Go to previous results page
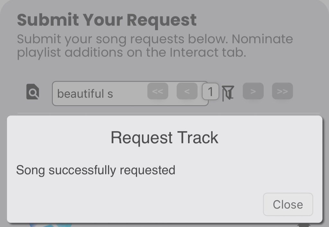This screenshot has width=329, height=227. (187, 91)
